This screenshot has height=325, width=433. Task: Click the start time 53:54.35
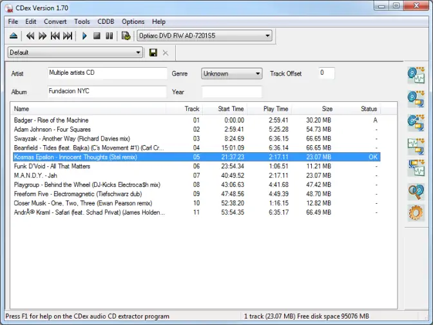(x=233, y=212)
